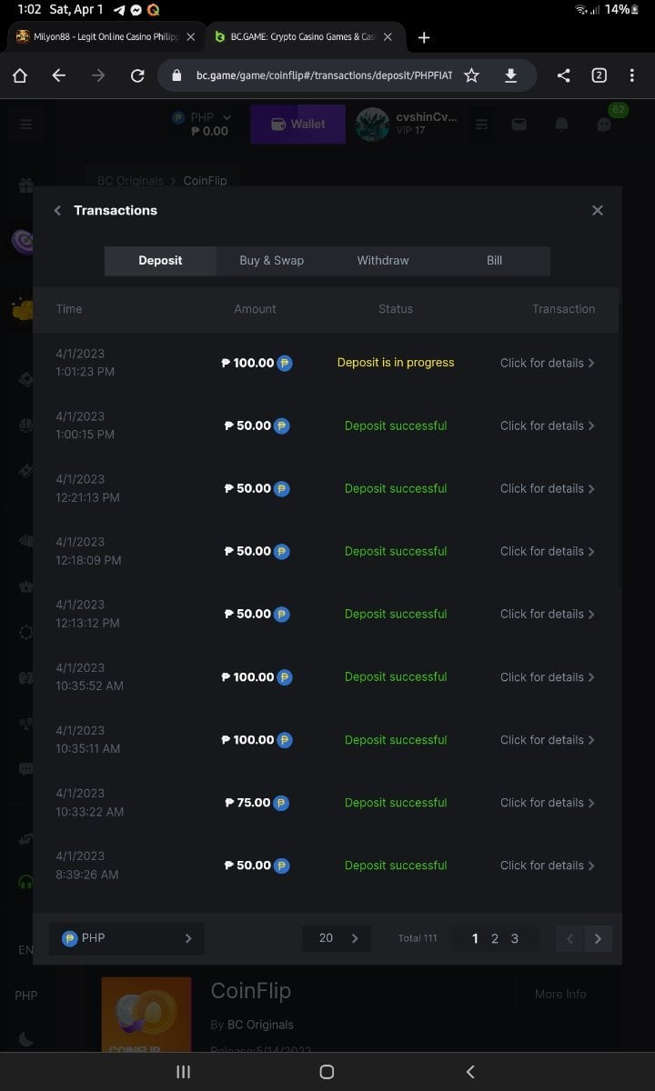This screenshot has width=655, height=1091.
Task: Switch to the Withdraw tab
Action: pyautogui.click(x=383, y=261)
